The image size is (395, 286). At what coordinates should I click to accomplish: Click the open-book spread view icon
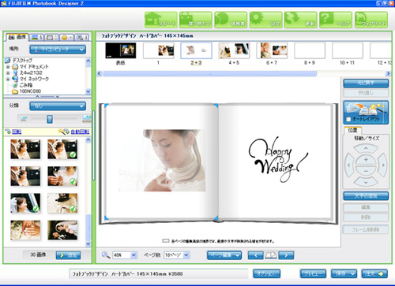pyautogui.click(x=271, y=255)
